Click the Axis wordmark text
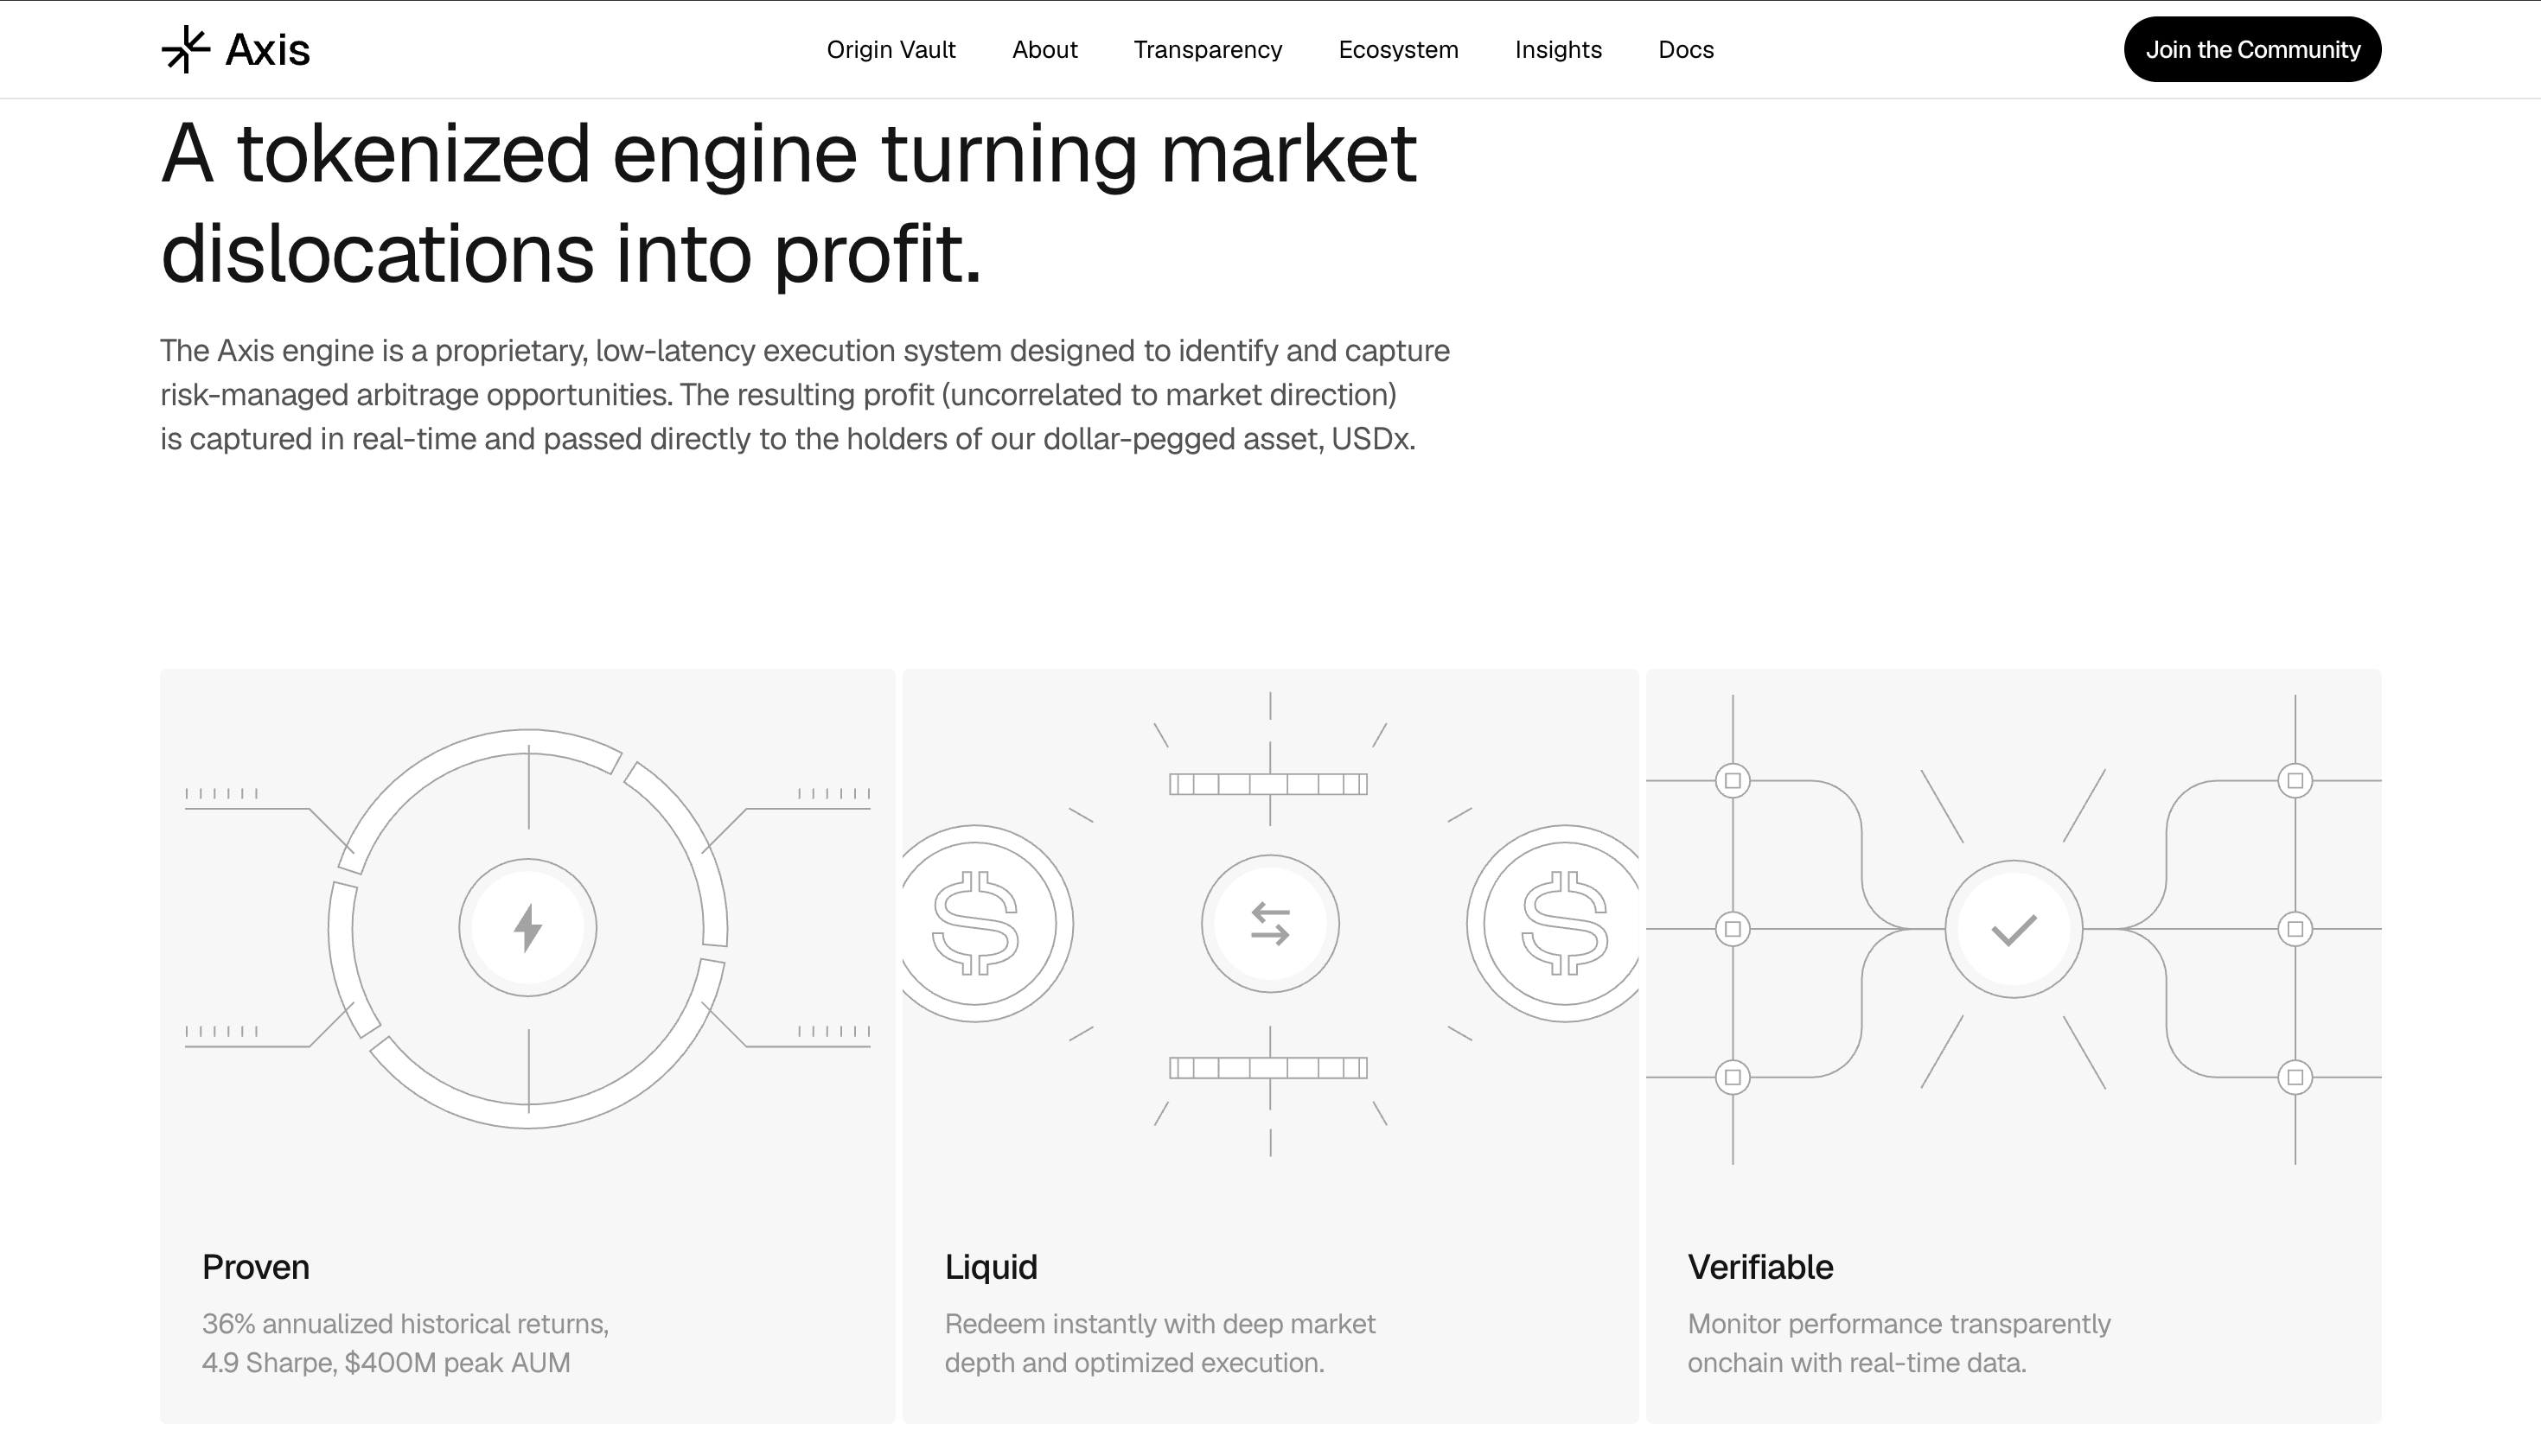 point(268,50)
